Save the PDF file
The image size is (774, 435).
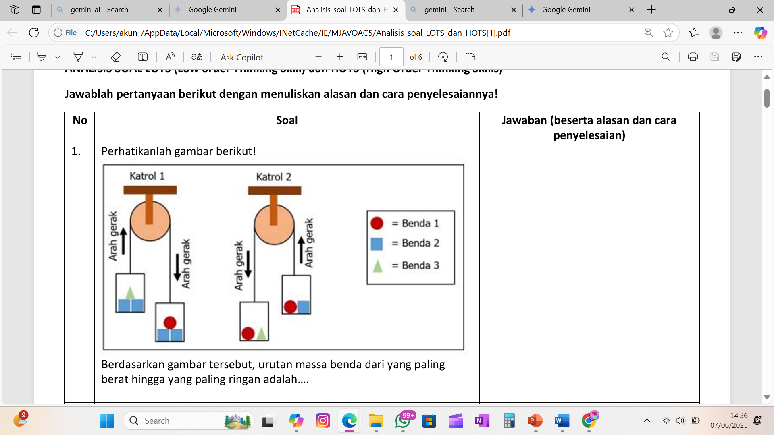(715, 56)
